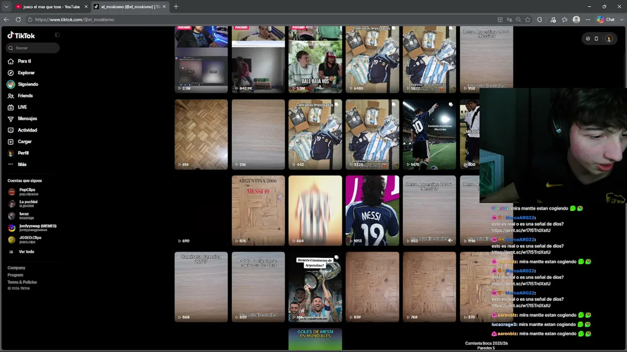Expand the Company footer section
The image size is (627, 352).
(x=16, y=268)
